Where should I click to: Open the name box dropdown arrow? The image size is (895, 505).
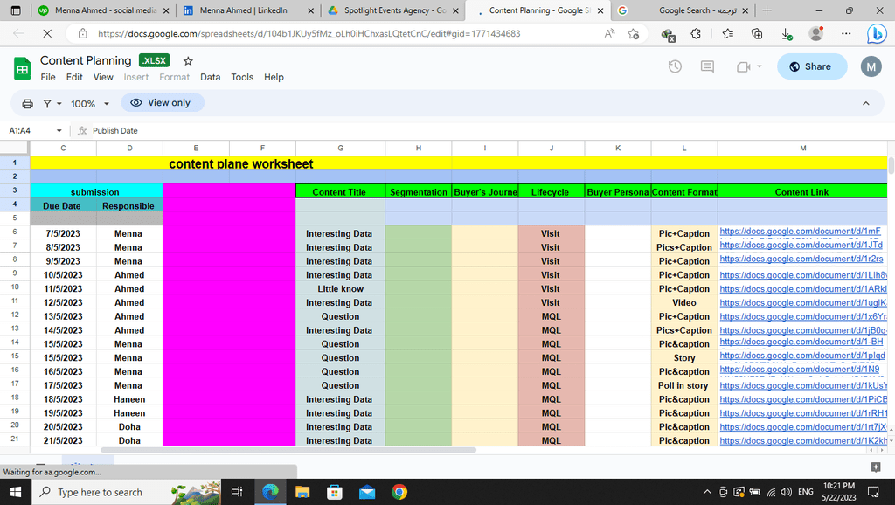click(59, 131)
